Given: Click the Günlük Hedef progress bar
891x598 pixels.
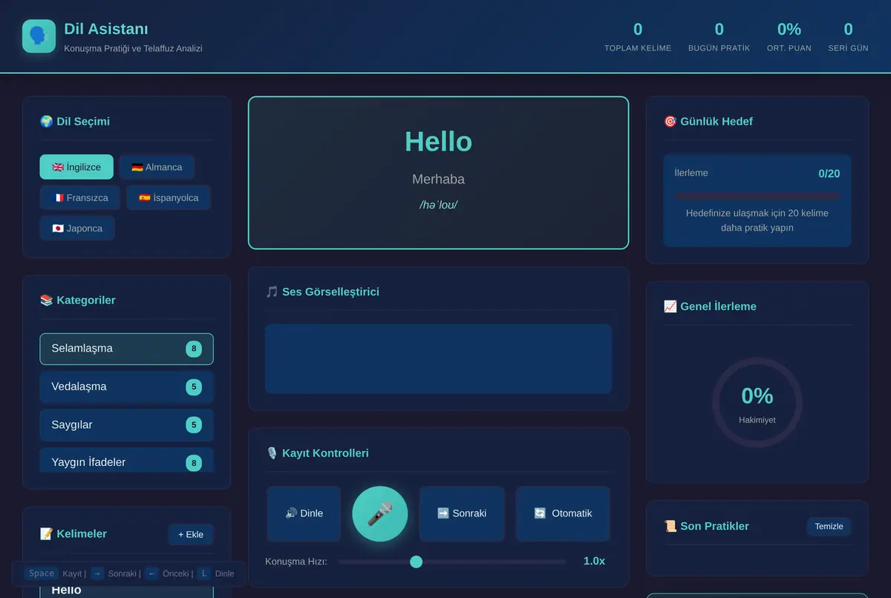Looking at the screenshot, I should [757, 196].
